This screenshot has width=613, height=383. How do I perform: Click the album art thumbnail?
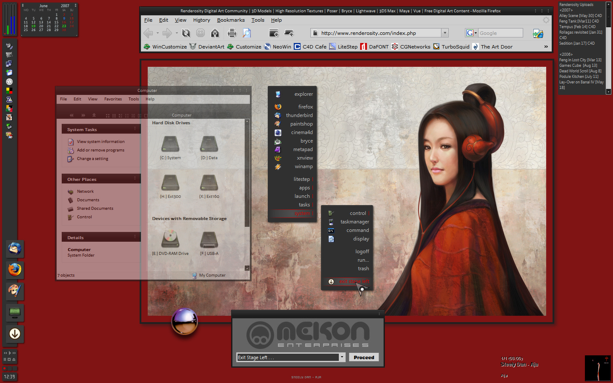coord(598,368)
